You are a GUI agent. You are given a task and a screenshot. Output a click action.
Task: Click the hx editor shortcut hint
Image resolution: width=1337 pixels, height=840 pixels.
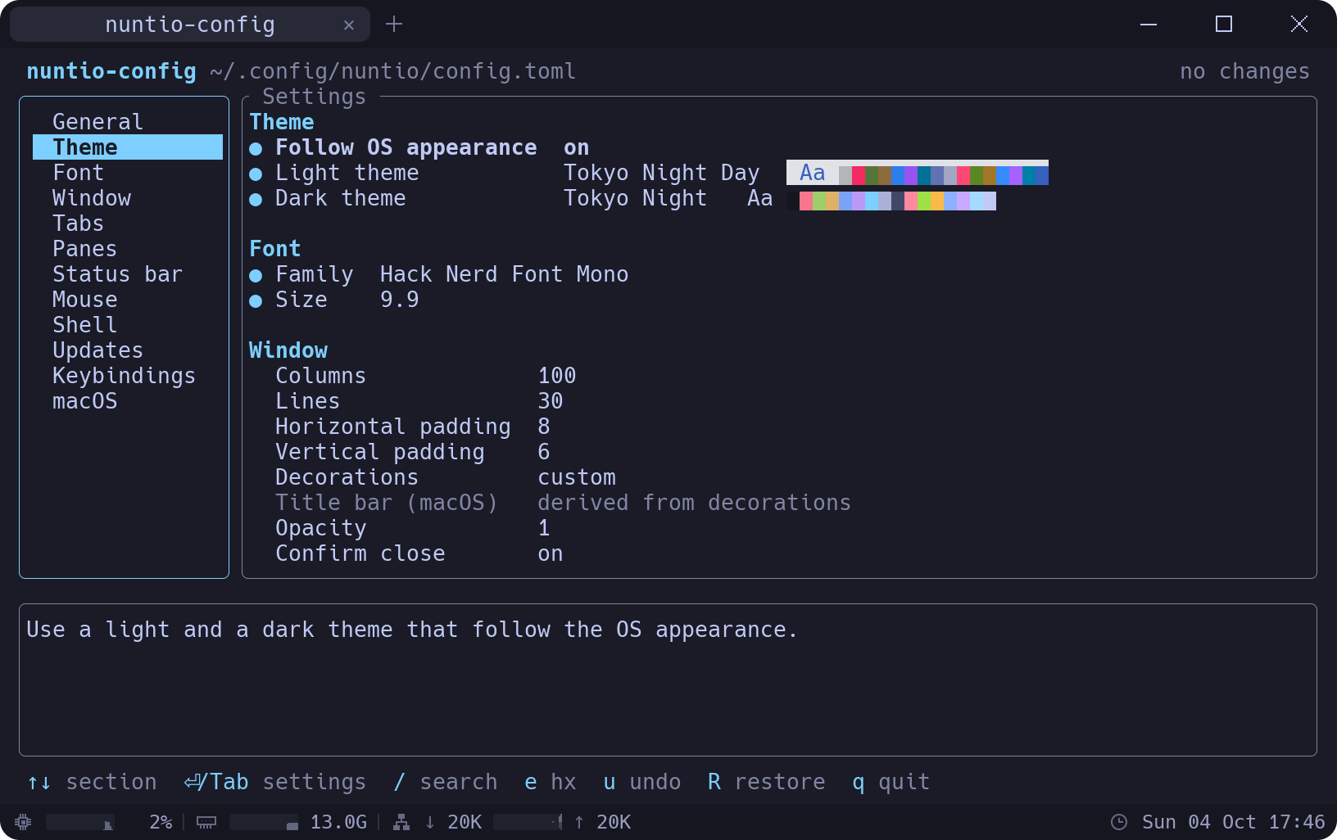(x=550, y=782)
